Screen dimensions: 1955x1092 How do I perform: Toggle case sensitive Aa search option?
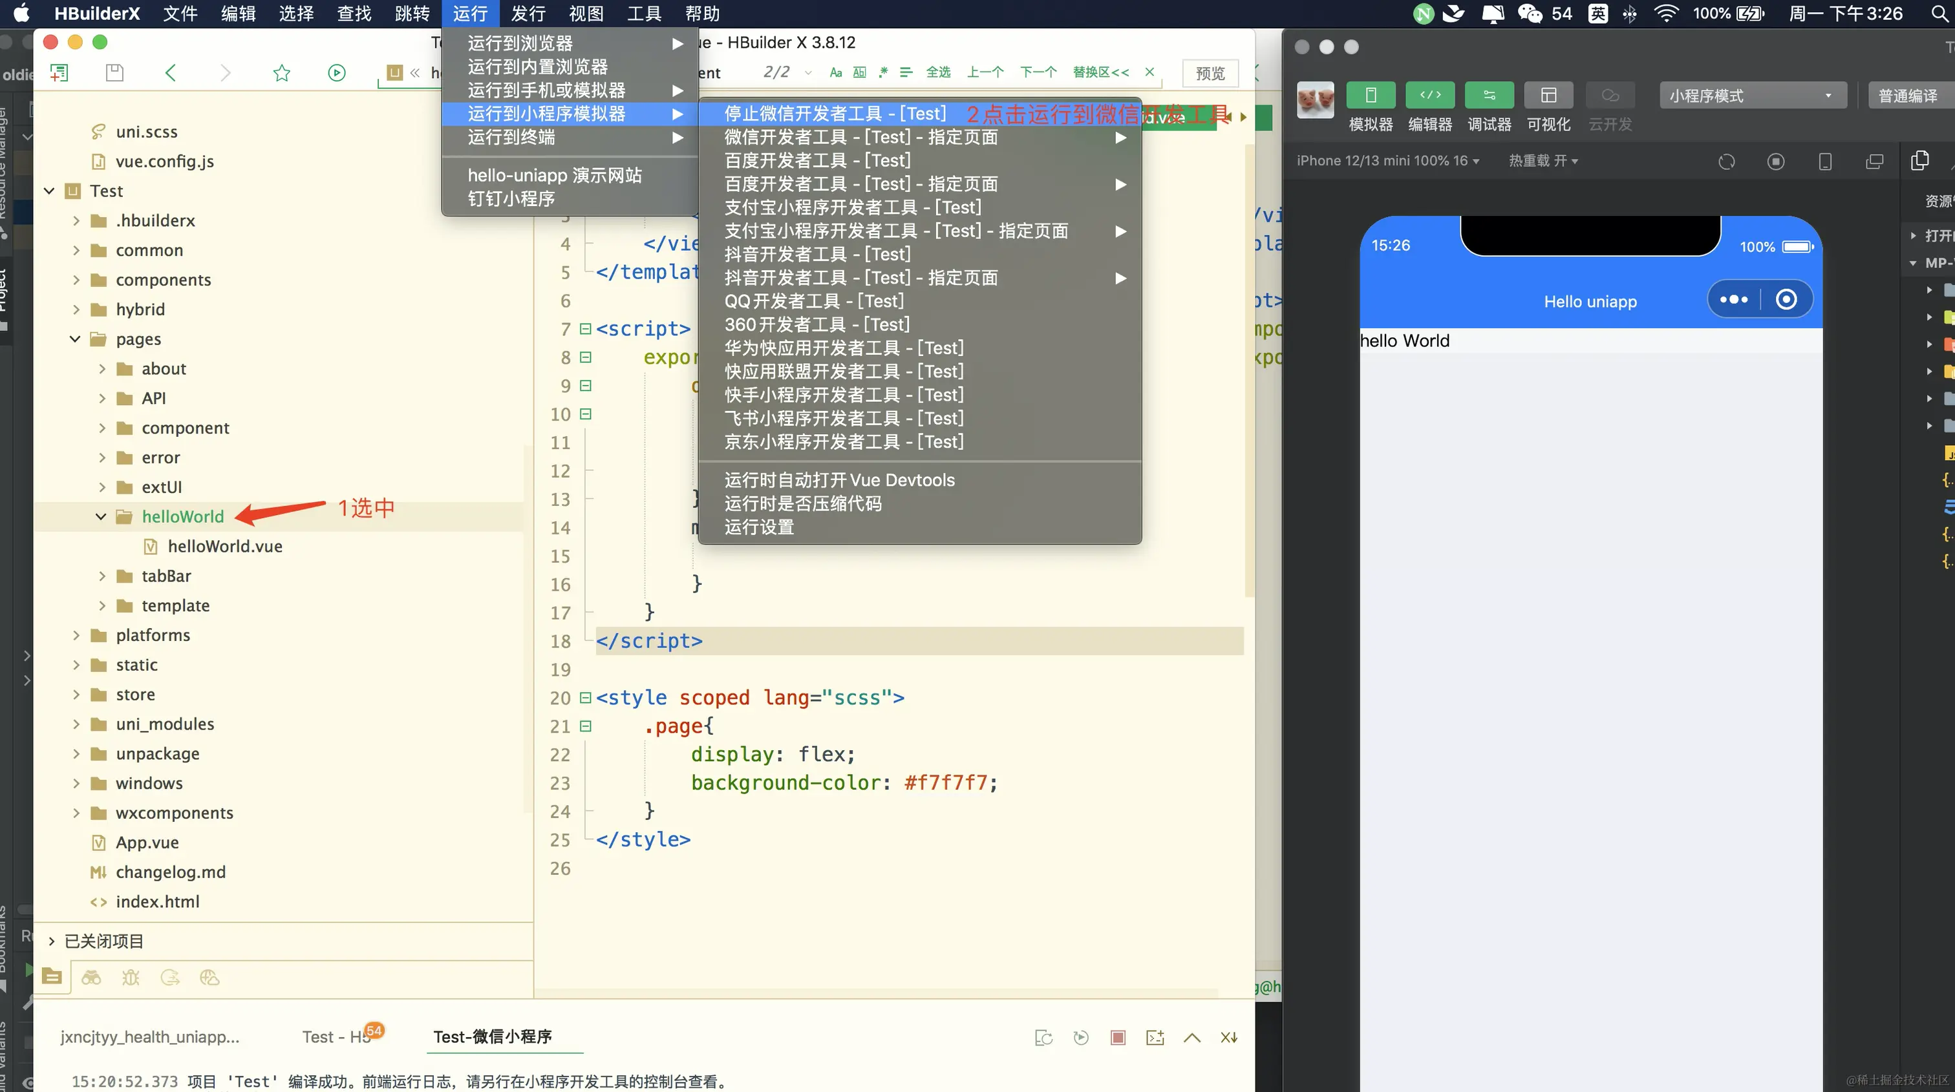coord(835,73)
